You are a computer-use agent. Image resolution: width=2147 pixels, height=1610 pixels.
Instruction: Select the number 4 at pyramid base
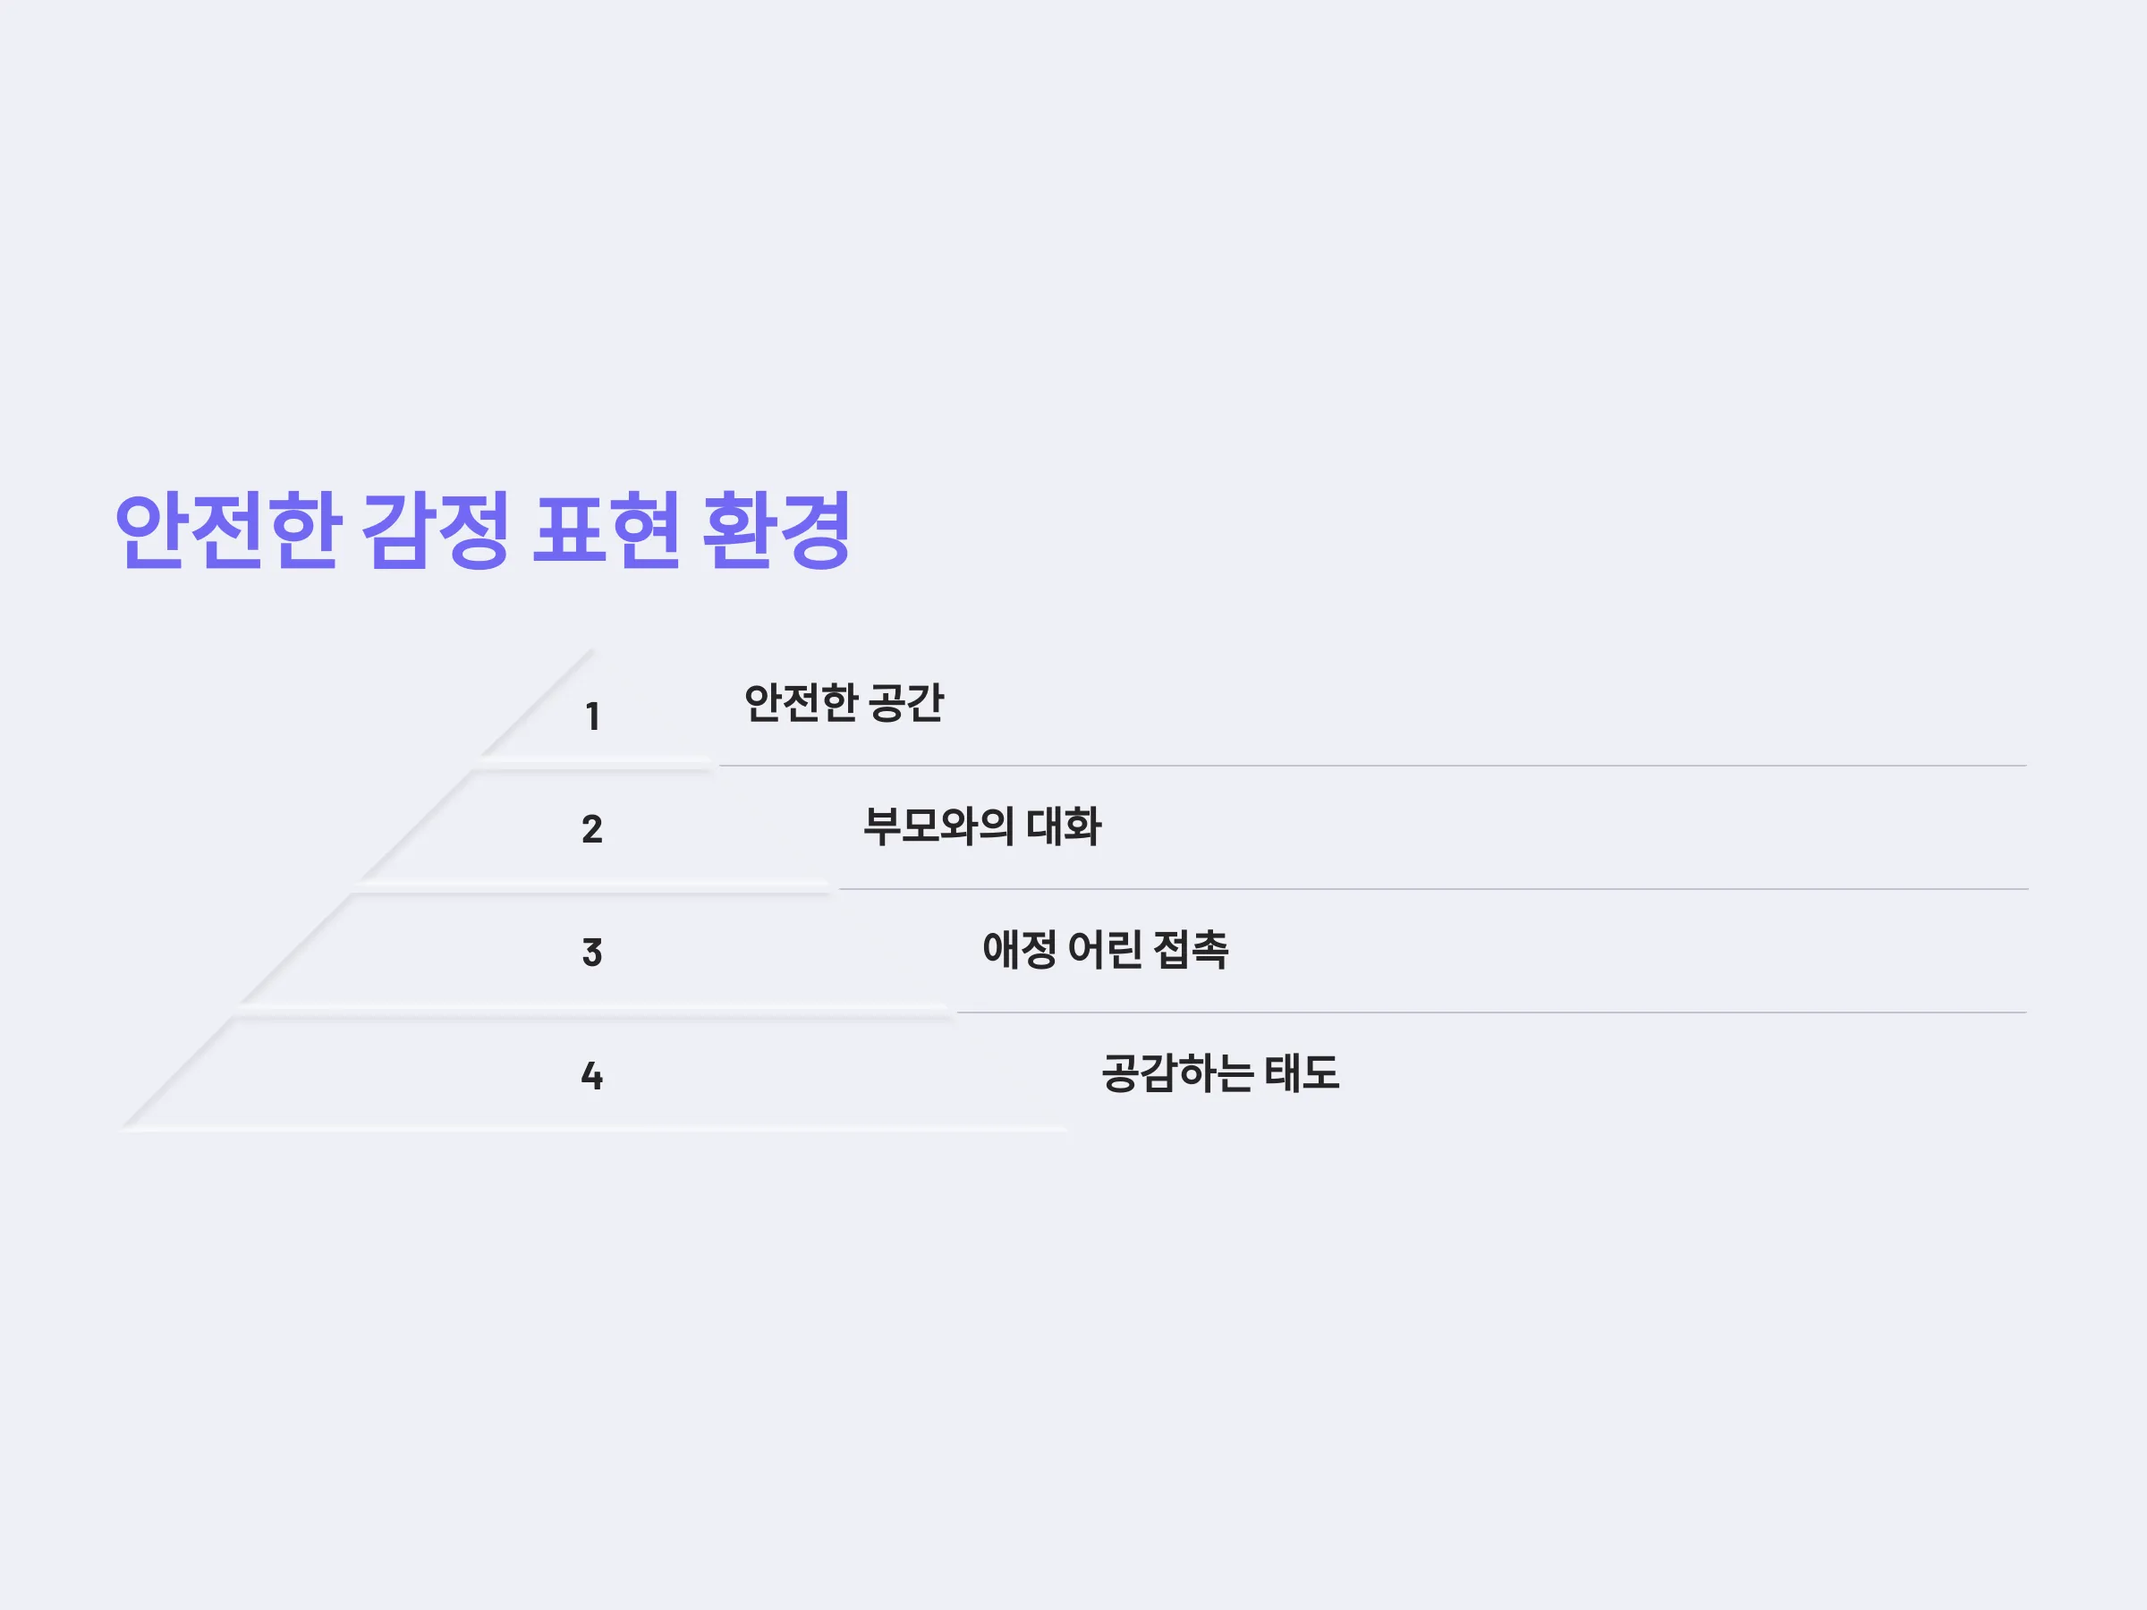(592, 1075)
